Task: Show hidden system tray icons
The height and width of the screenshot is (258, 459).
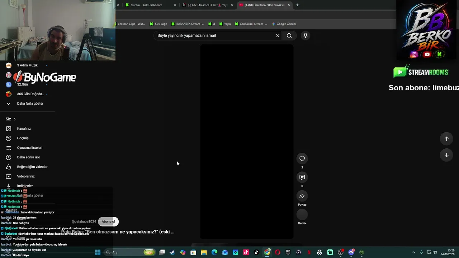Action: click(415, 252)
